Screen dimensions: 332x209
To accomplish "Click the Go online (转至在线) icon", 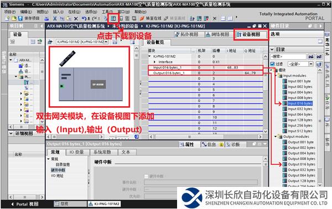I will pyautogui.click(x=142, y=18).
